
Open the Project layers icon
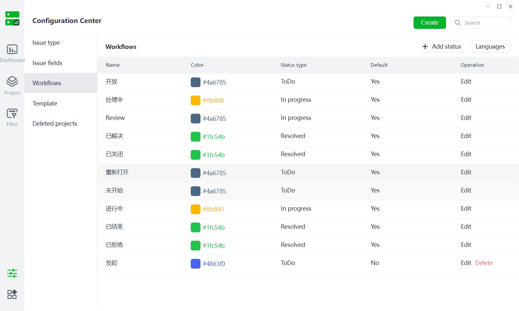(x=12, y=81)
